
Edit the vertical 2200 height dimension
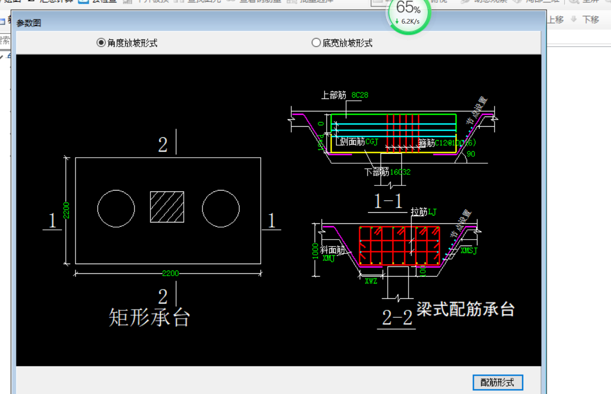click(67, 210)
